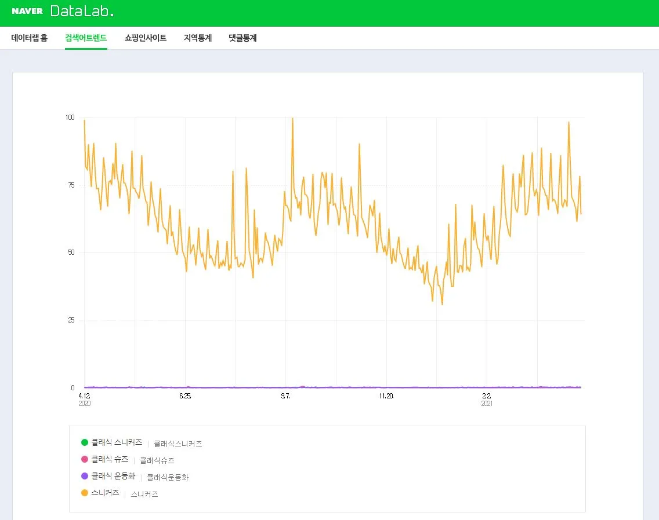The width and height of the screenshot is (659, 520).
Task: Click the 100 y-axis value label
Action: (70, 118)
